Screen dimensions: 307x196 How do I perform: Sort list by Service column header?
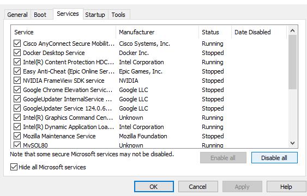click(x=63, y=32)
